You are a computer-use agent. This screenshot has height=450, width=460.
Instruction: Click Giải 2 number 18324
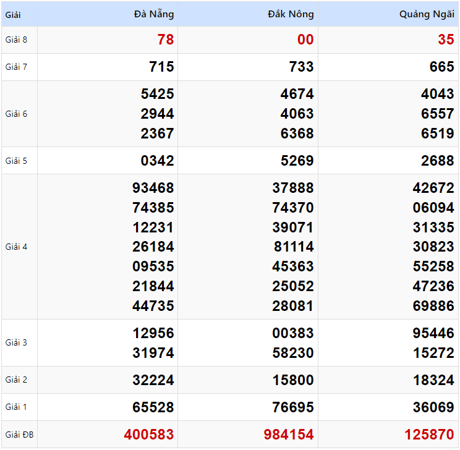click(x=433, y=381)
